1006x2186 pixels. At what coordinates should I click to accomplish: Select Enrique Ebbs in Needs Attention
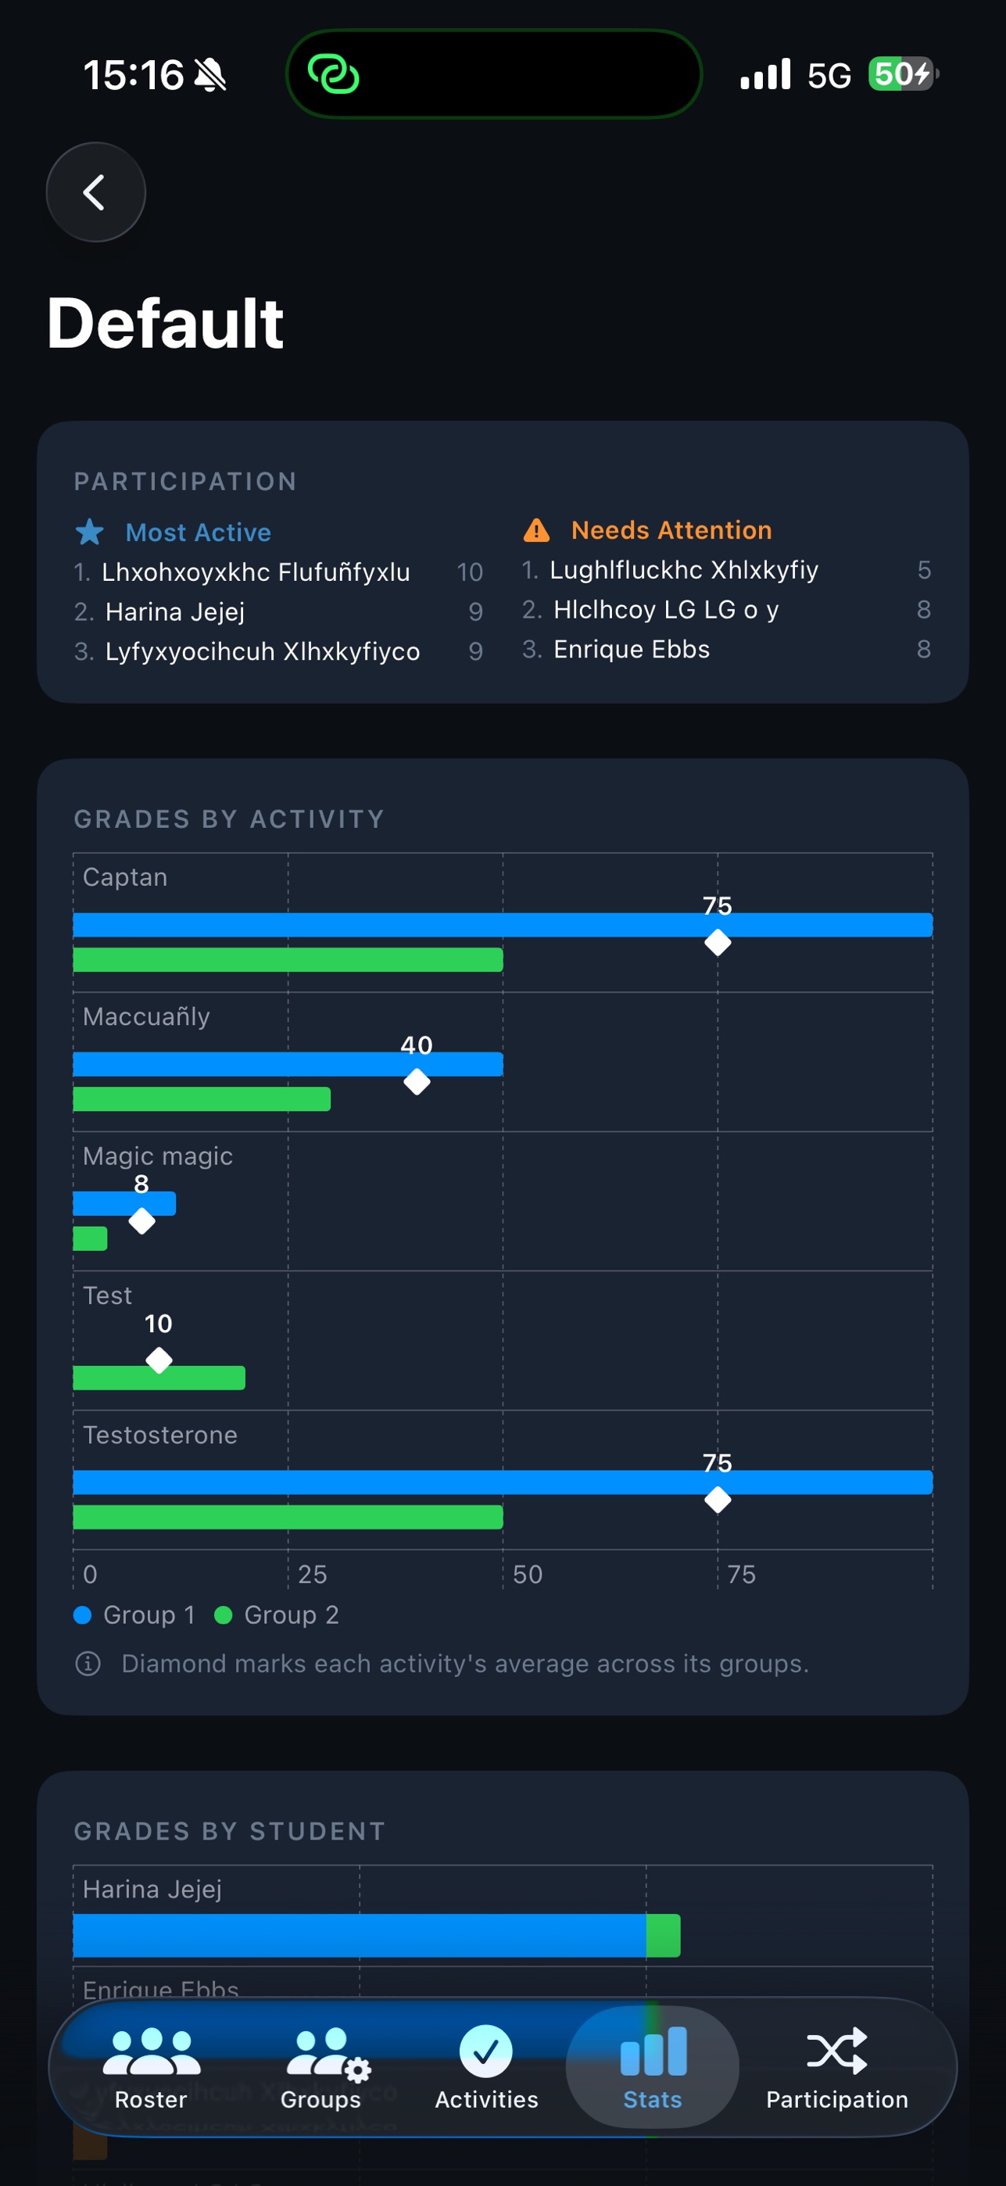632,649
